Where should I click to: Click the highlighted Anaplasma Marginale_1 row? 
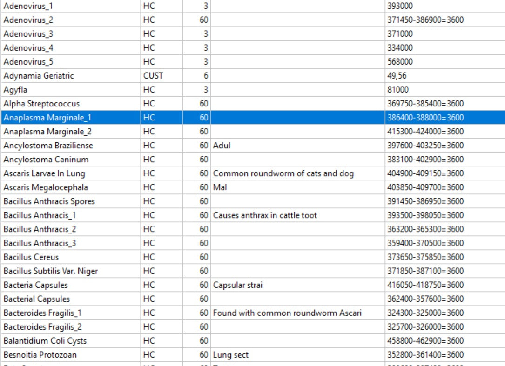(x=70, y=118)
